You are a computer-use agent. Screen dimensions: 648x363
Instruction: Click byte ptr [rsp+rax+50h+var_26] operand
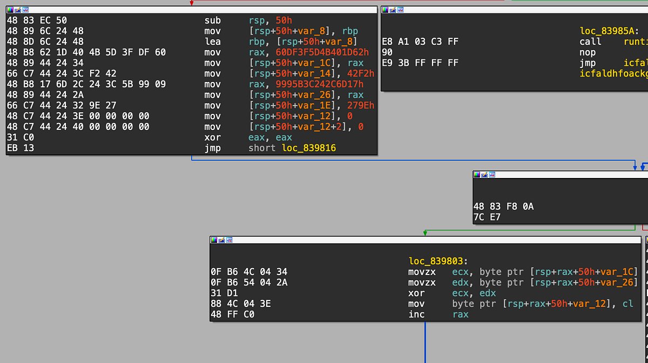point(559,283)
